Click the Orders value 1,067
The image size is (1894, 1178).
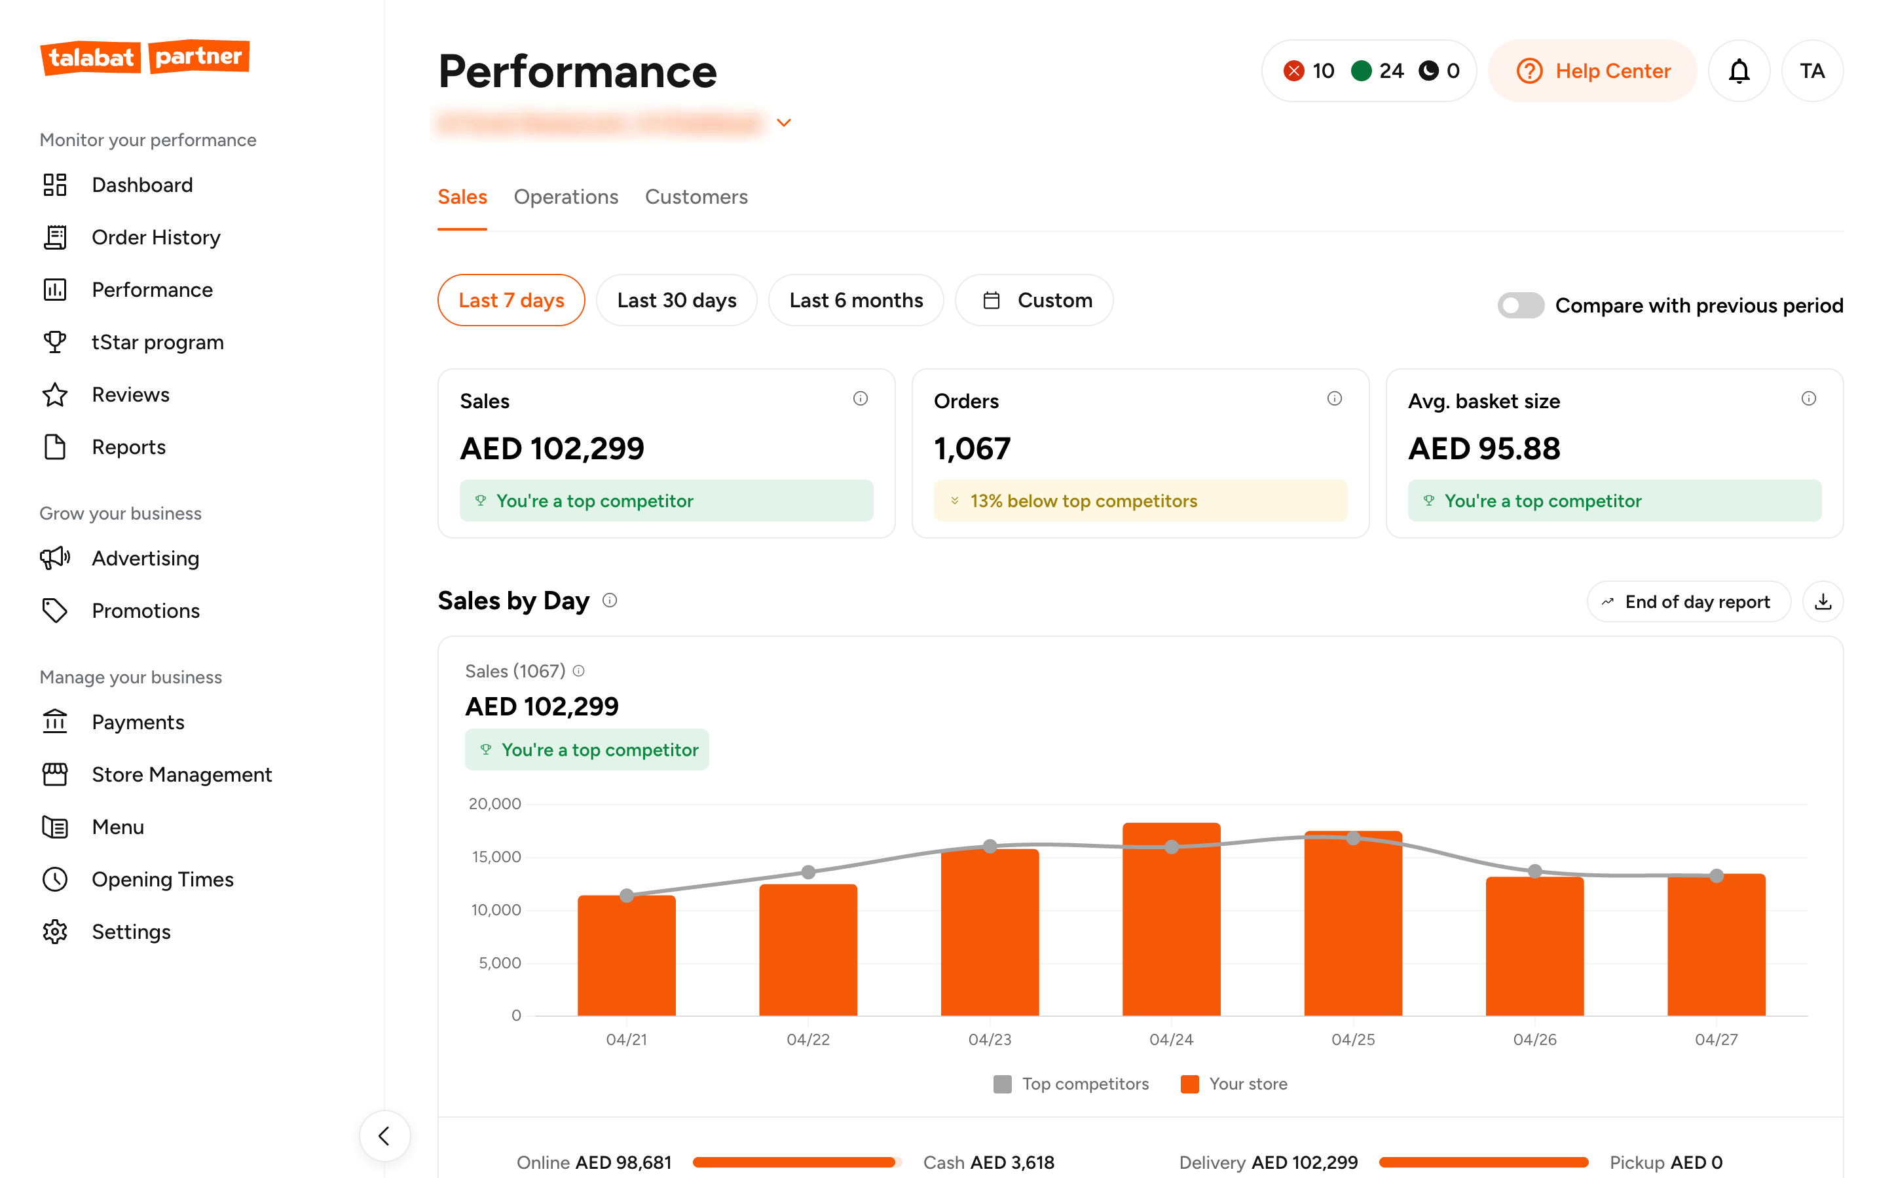[972, 448]
